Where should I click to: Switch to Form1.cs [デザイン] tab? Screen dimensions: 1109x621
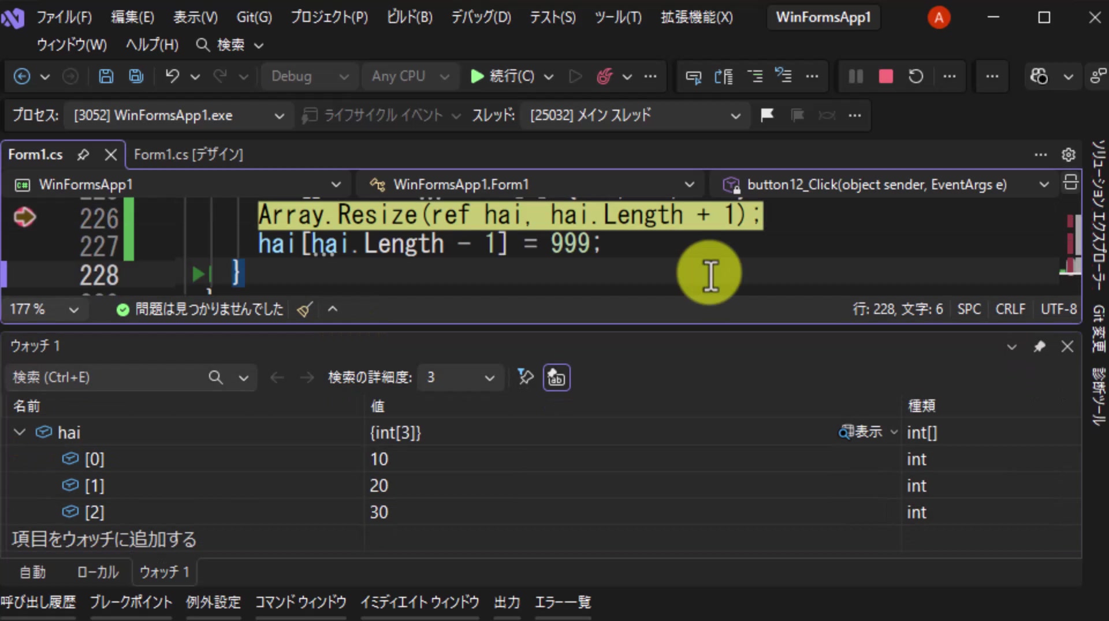click(188, 155)
